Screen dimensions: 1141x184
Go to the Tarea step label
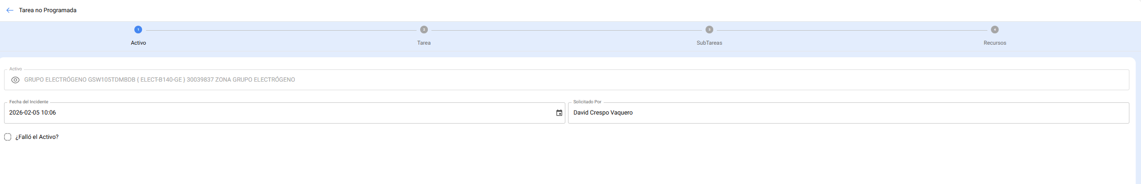424,43
